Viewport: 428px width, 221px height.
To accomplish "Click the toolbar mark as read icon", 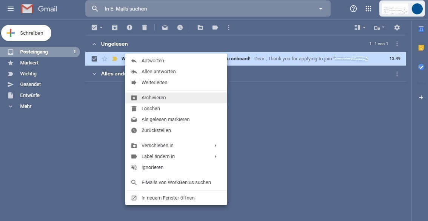I will click(x=165, y=28).
